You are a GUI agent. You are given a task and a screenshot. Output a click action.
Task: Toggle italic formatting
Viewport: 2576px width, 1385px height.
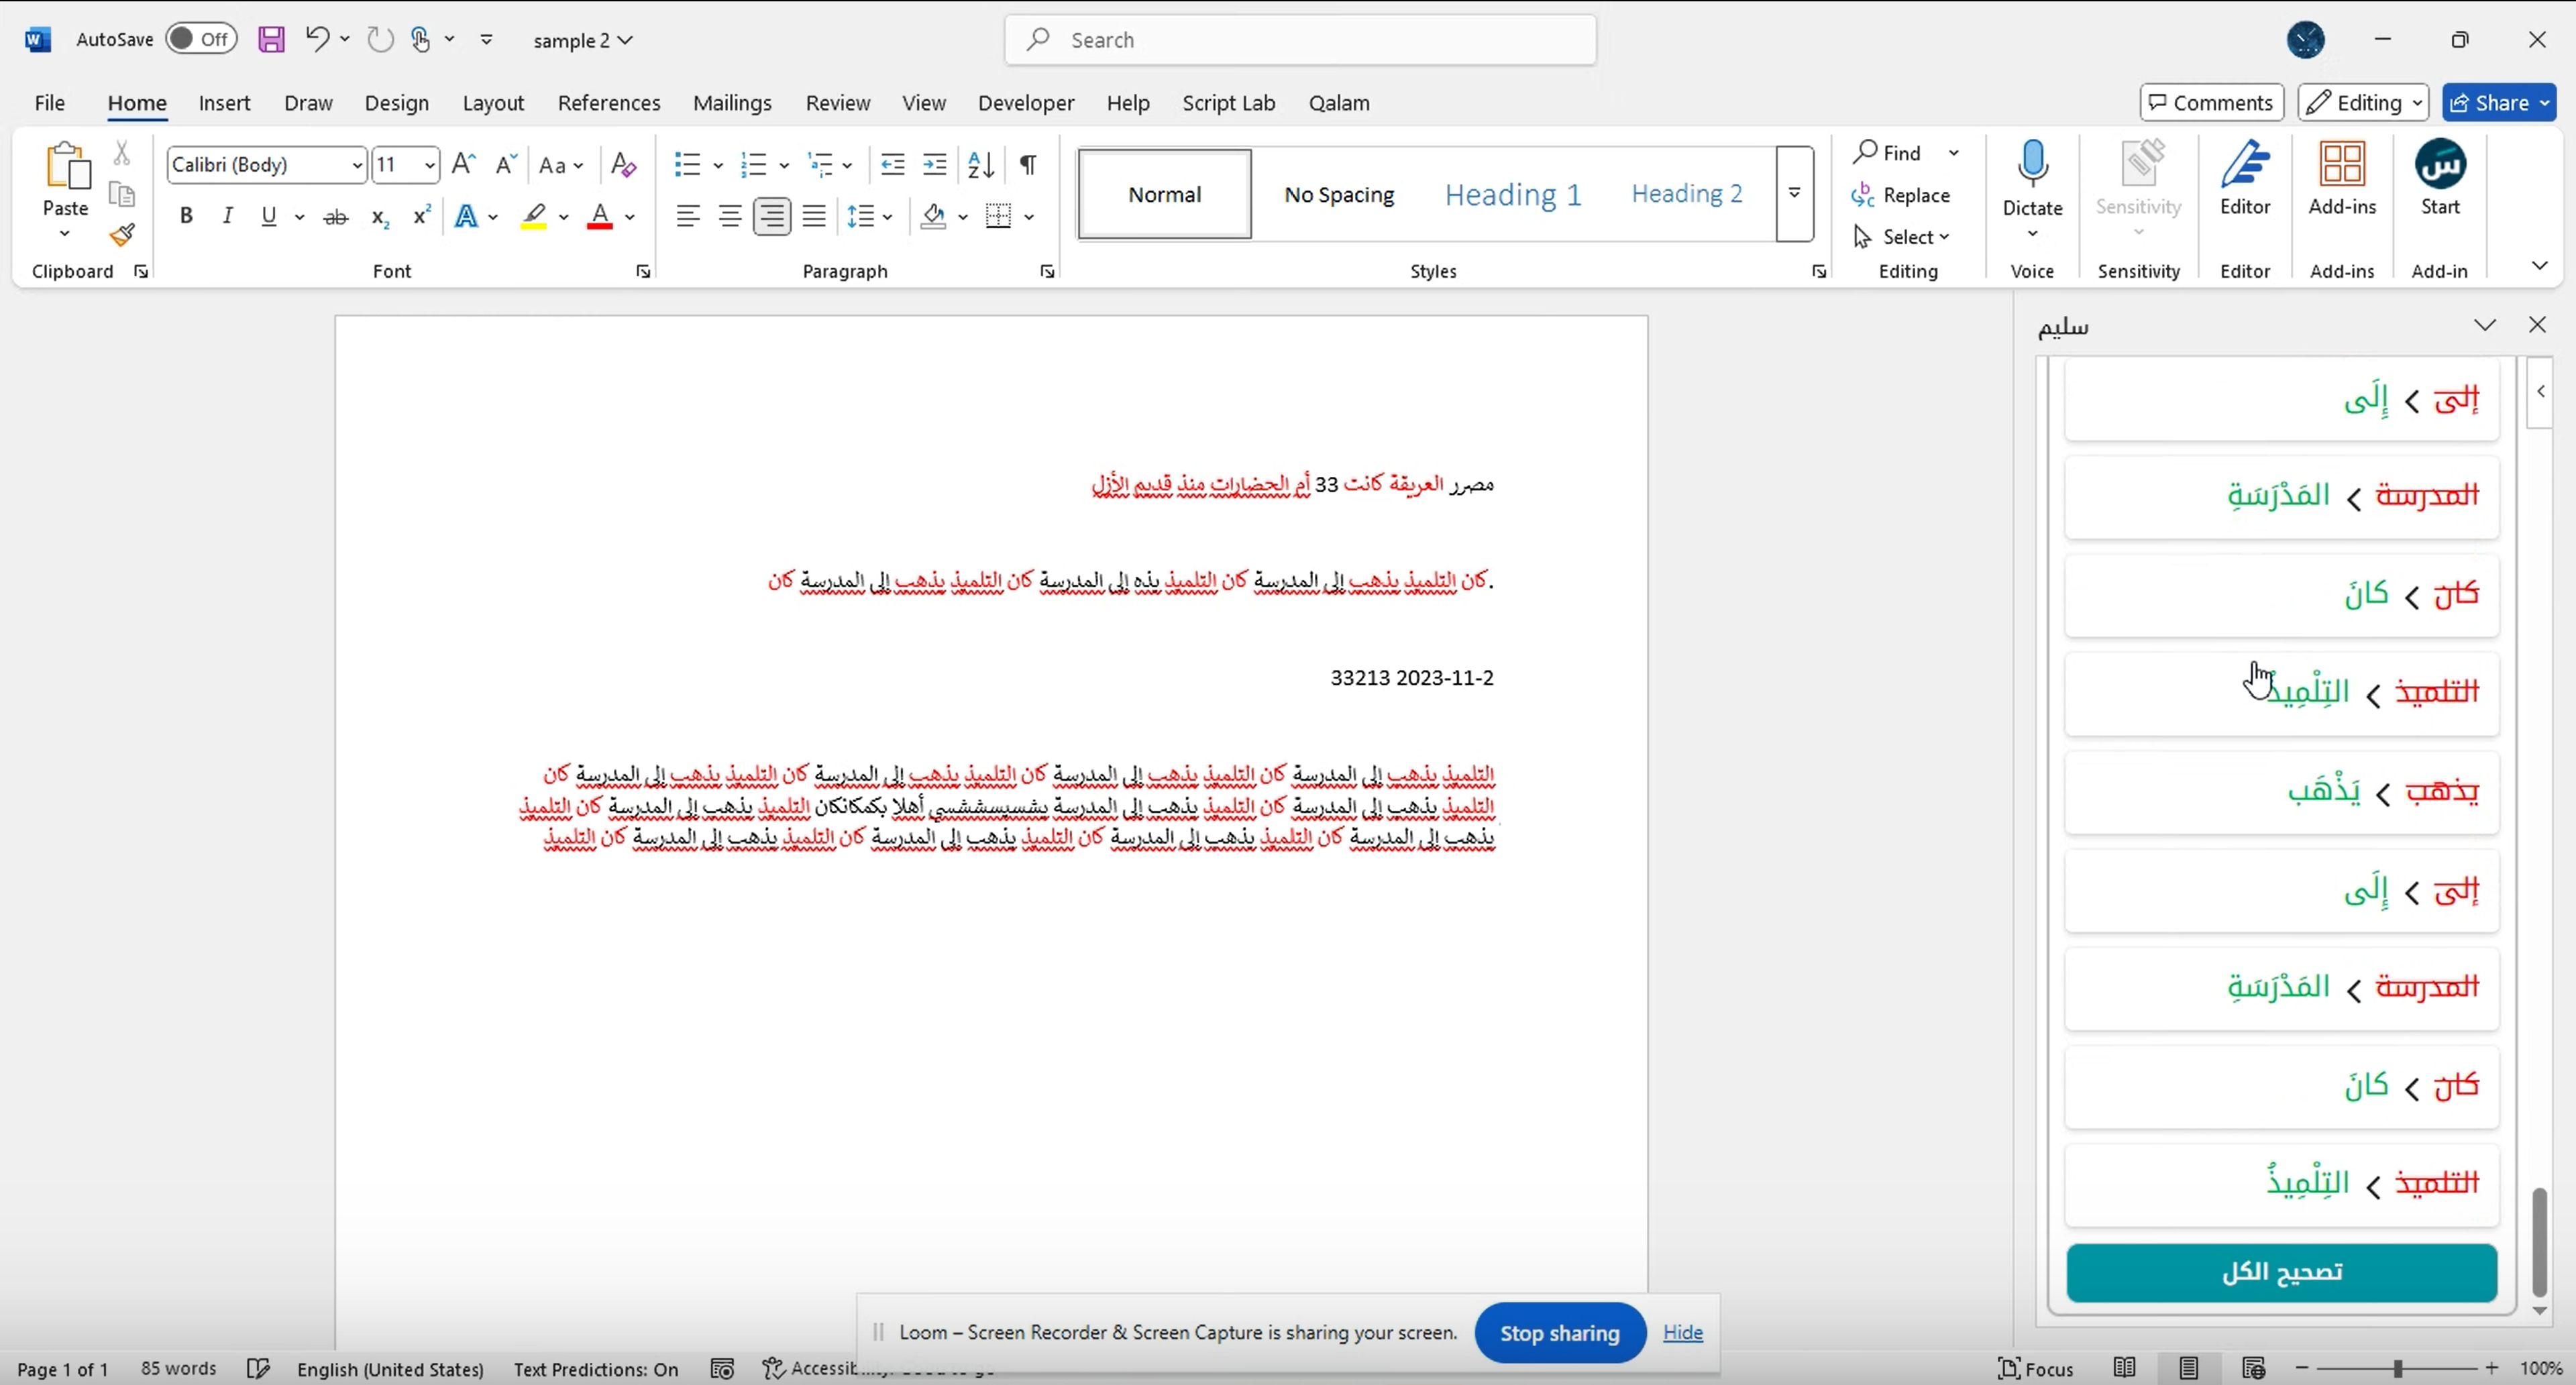(227, 215)
